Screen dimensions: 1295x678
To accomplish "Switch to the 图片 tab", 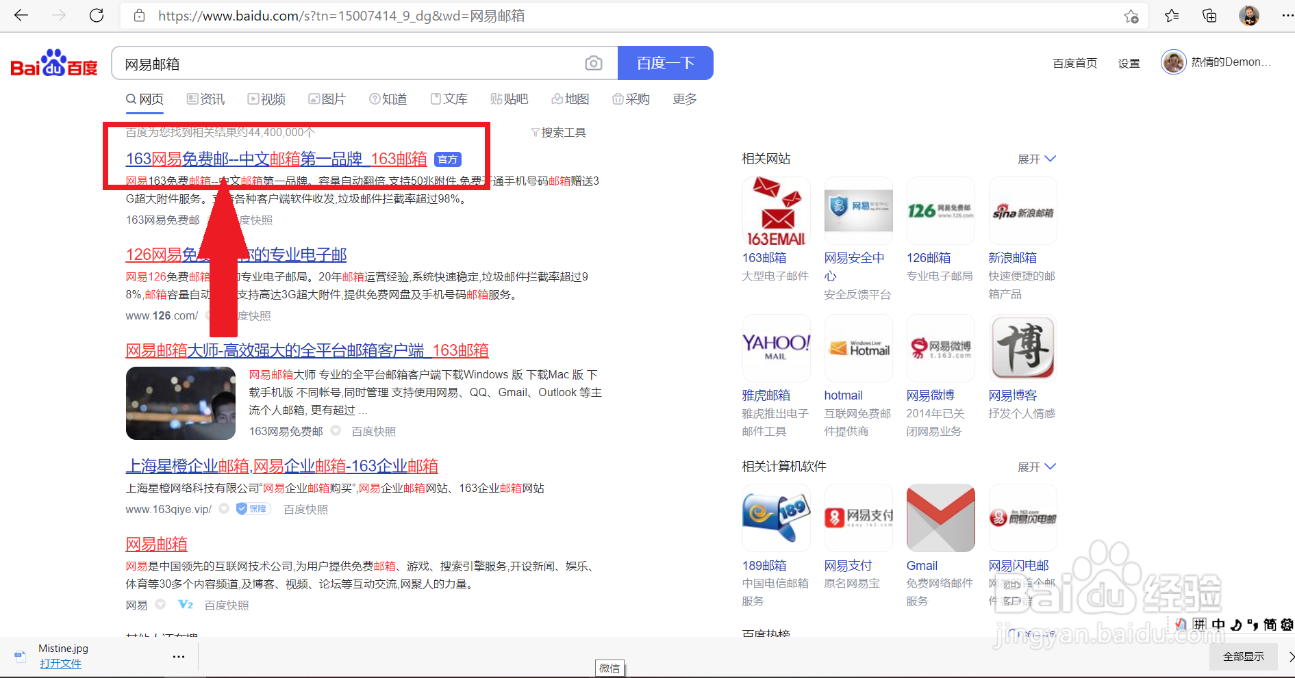I will (327, 99).
